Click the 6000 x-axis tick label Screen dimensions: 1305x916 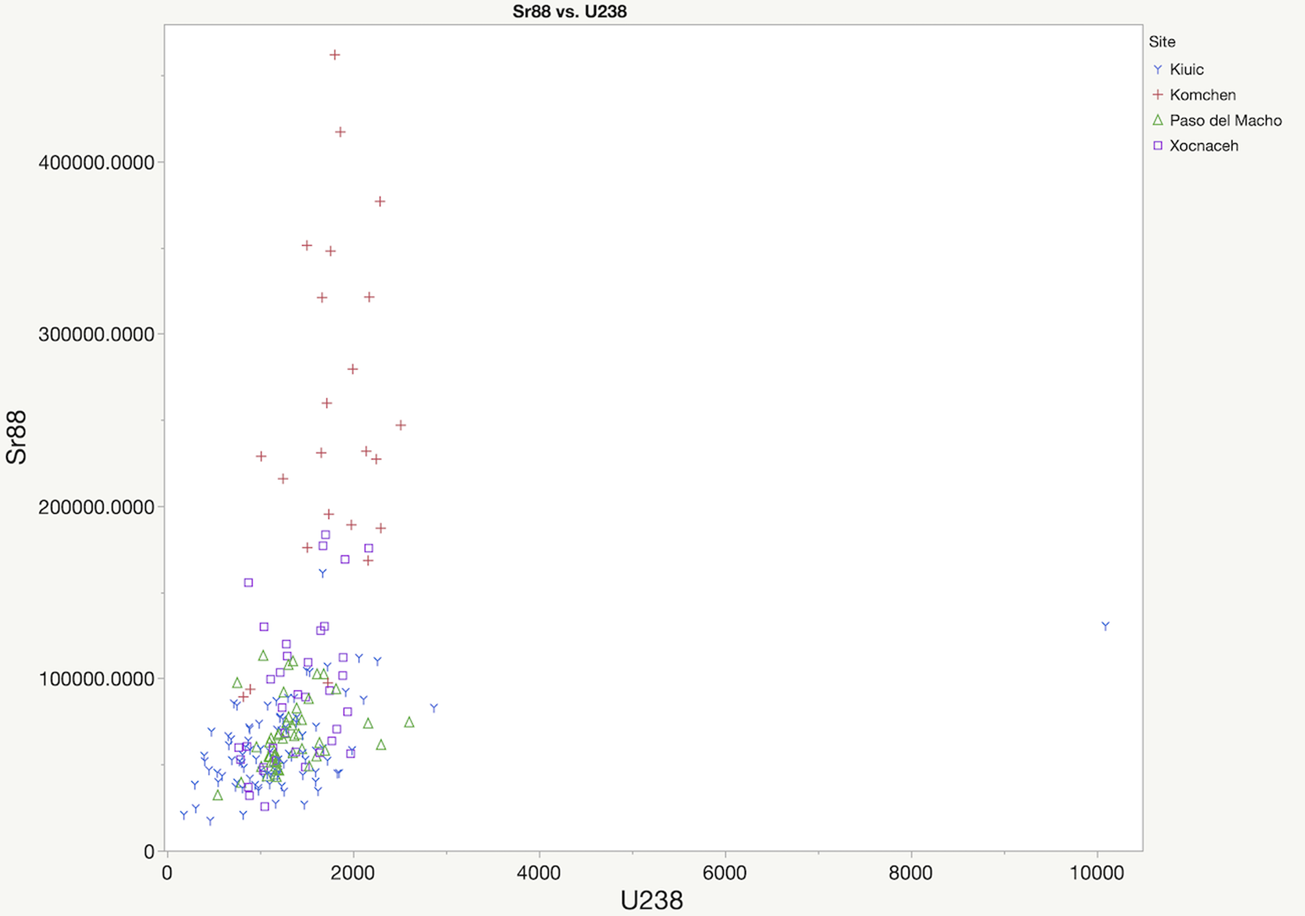point(724,873)
